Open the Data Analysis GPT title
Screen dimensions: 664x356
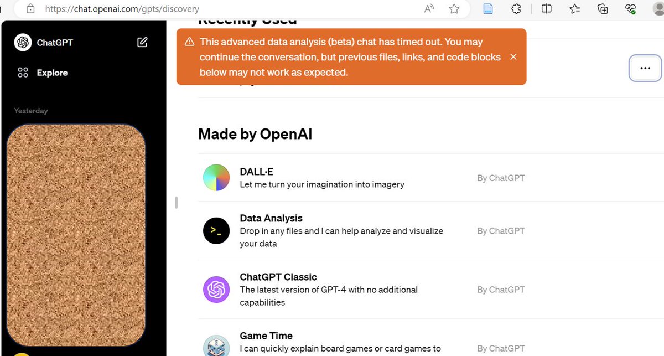click(x=271, y=218)
